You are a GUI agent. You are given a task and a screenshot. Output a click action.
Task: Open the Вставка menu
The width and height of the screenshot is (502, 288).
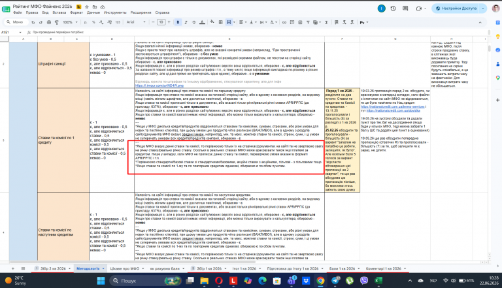point(59,12)
